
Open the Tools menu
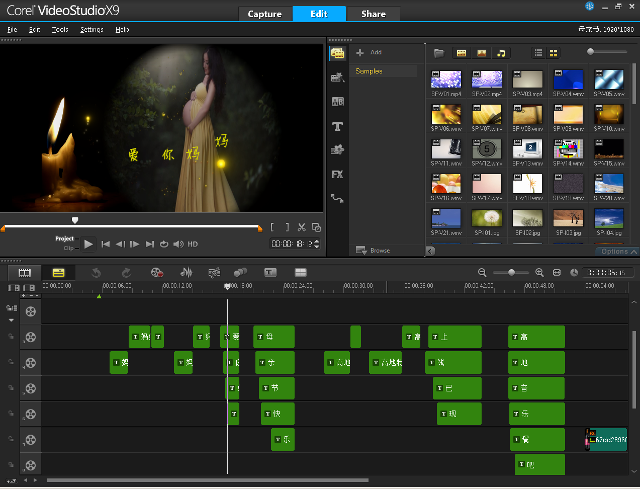pyautogui.click(x=60, y=30)
